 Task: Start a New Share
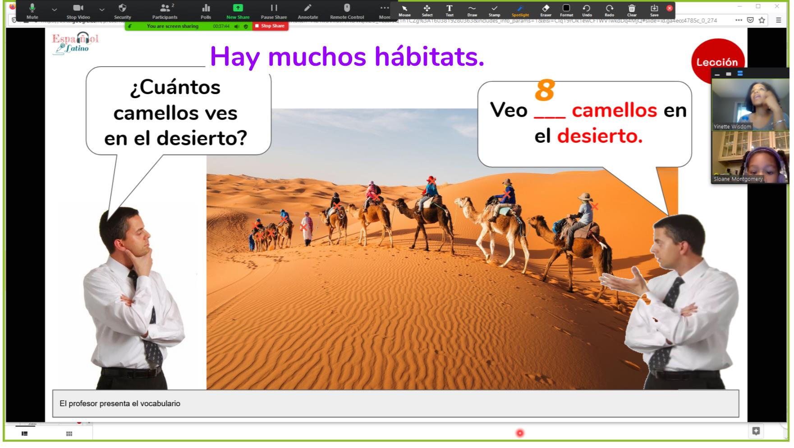point(238,11)
